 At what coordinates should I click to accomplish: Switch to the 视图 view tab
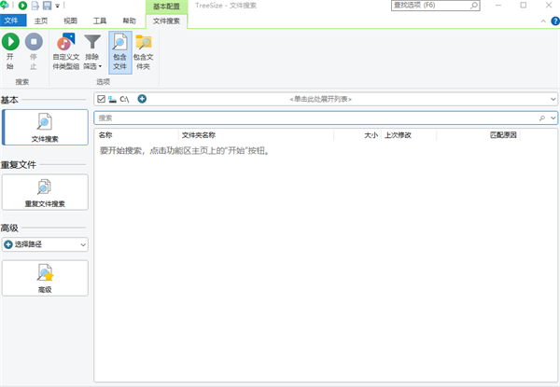(x=71, y=21)
